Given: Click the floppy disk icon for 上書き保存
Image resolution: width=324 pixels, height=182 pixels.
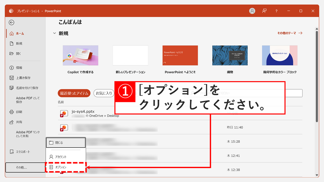Looking at the screenshot, I should [x=12, y=78].
